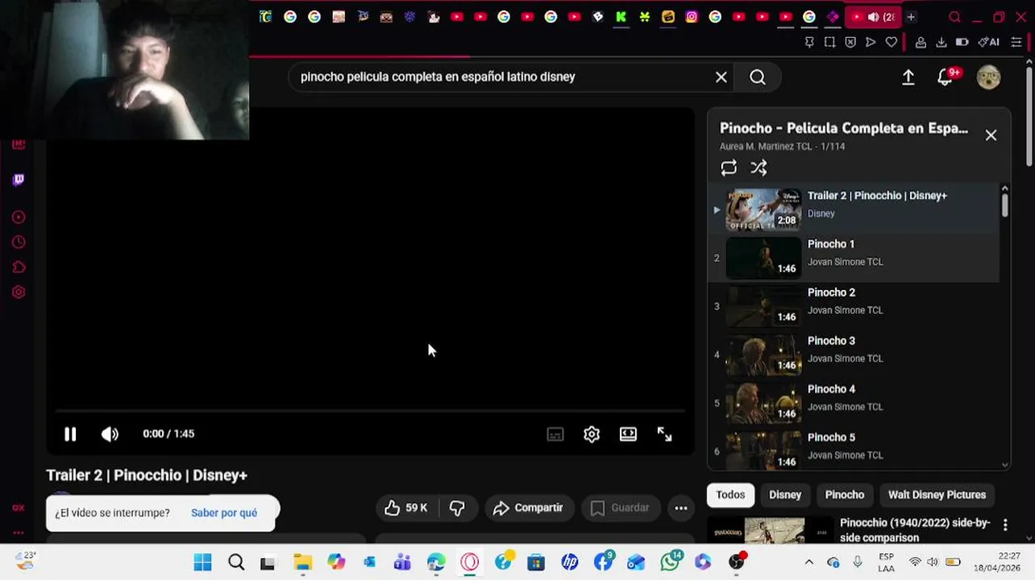1035x580 pixels.
Task: Open the AI assistant toolbar button
Action: click(x=988, y=42)
